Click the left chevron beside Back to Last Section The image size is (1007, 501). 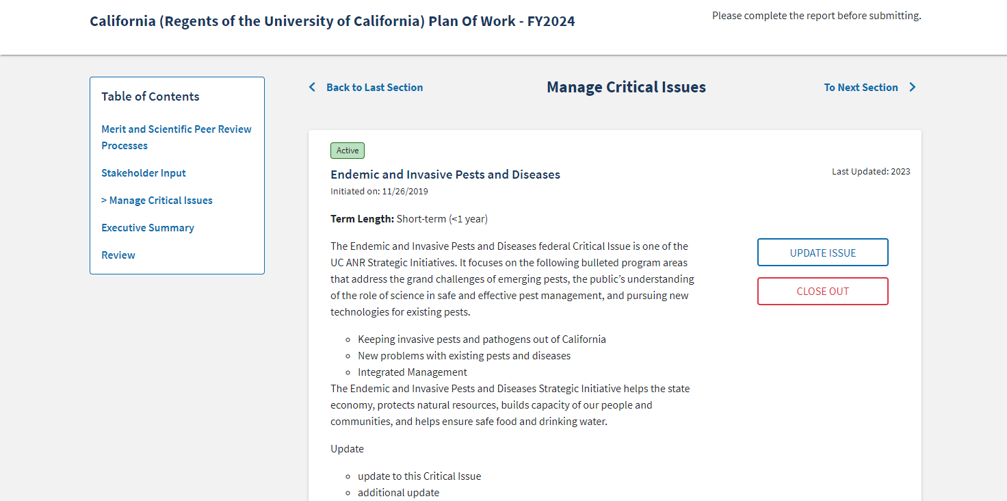312,88
